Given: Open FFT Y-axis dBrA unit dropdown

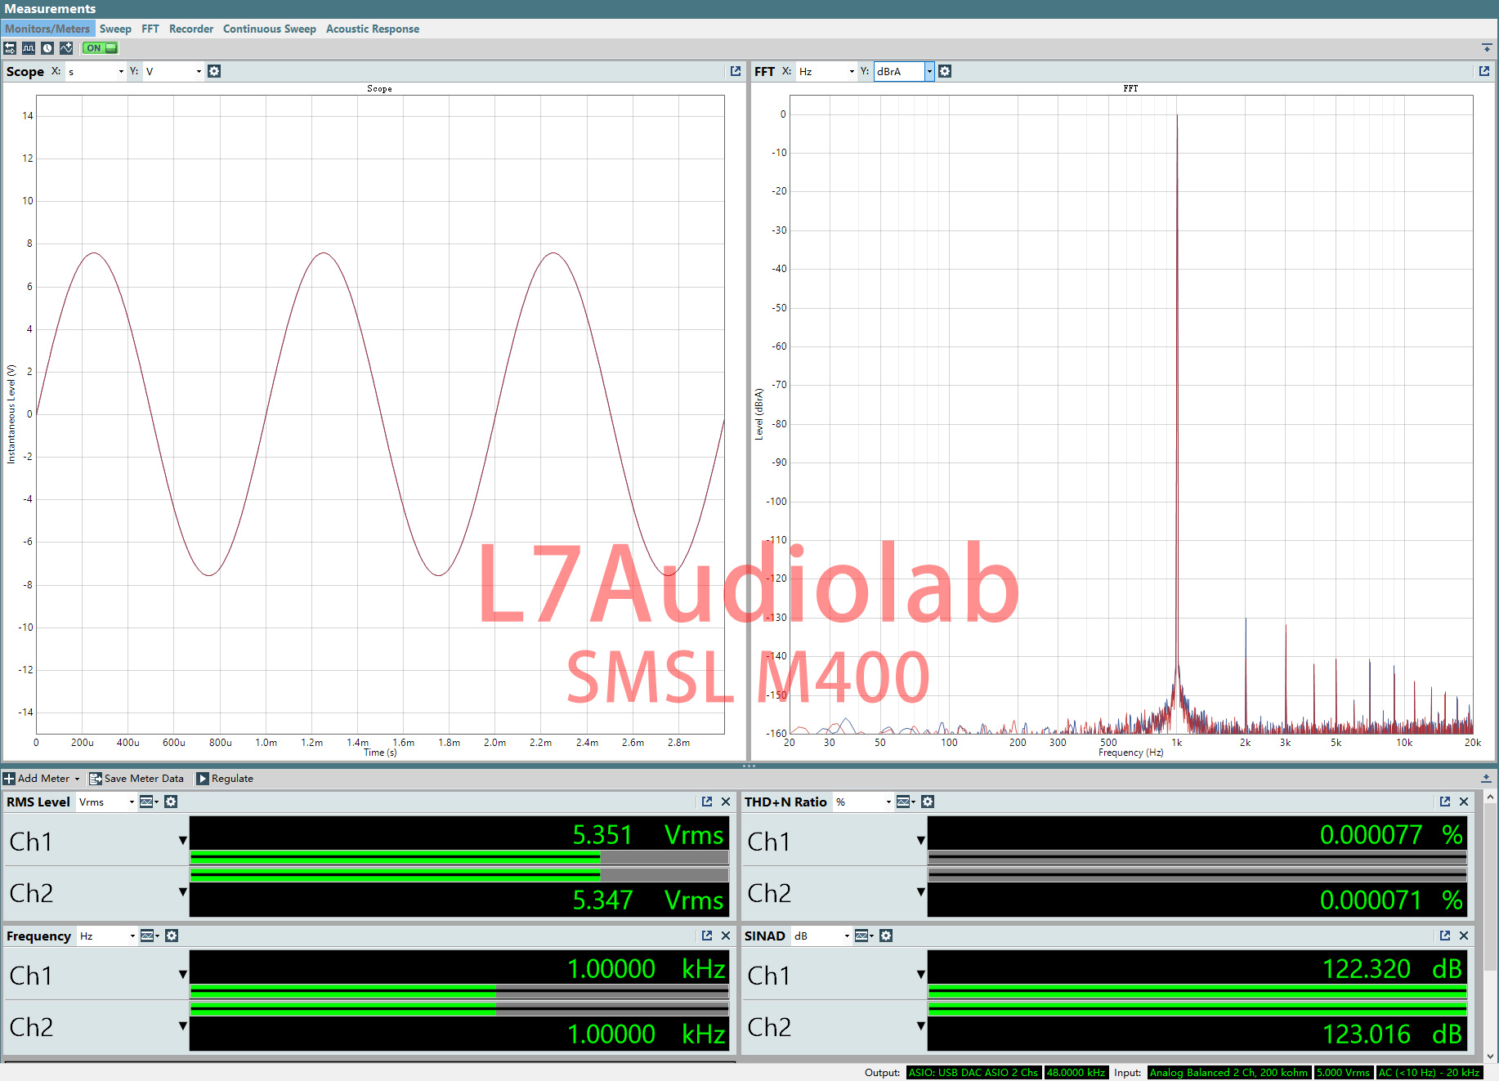Looking at the screenshot, I should click(x=904, y=71).
